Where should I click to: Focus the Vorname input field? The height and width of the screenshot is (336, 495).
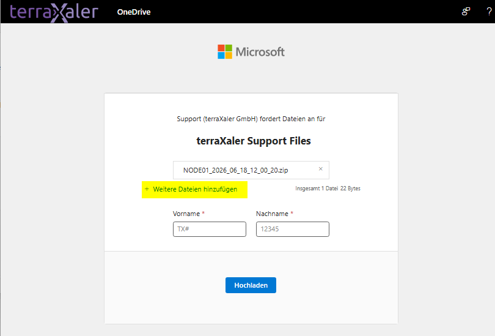[x=209, y=229]
